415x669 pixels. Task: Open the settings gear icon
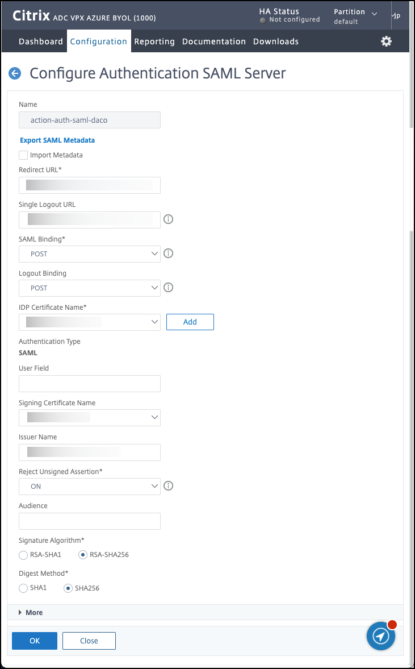pyautogui.click(x=387, y=41)
